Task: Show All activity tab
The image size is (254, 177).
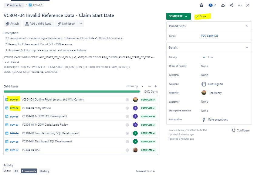Action: tap(16, 171)
